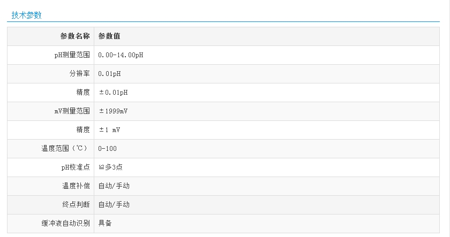Select the 温度范围(℃) label

[65, 149]
